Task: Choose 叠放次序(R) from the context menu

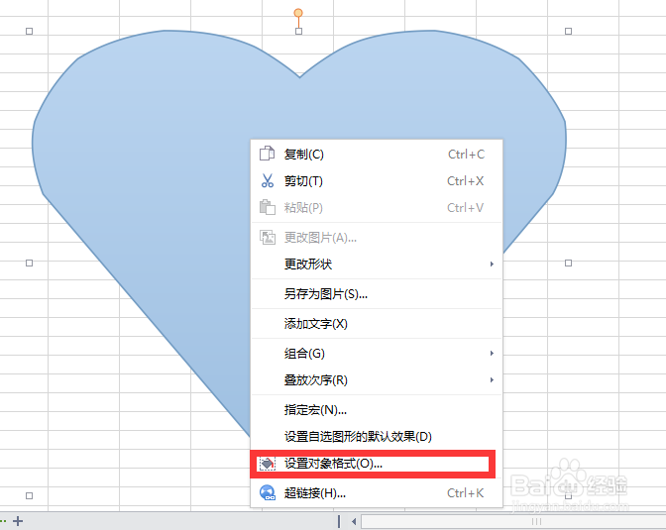Action: (x=377, y=380)
